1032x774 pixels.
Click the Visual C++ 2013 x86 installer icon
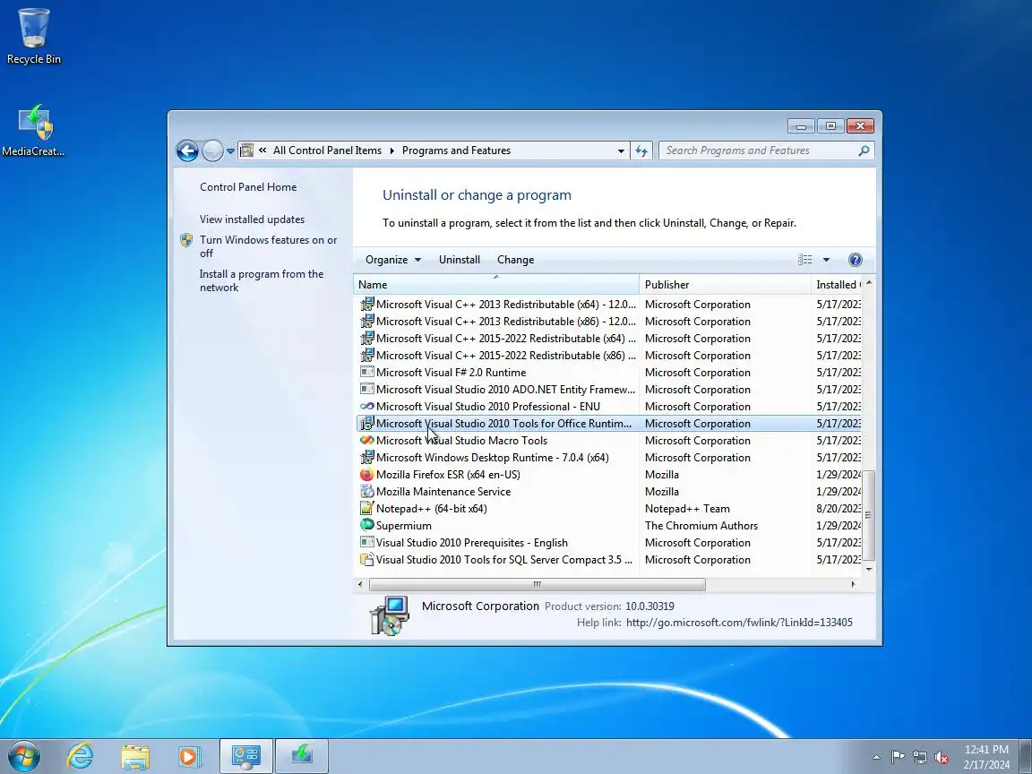367,322
